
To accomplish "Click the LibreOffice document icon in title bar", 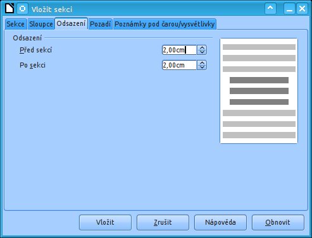I will click(x=9, y=9).
